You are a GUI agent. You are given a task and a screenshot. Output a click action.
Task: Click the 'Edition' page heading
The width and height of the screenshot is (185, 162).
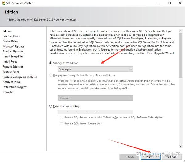pos(11,12)
